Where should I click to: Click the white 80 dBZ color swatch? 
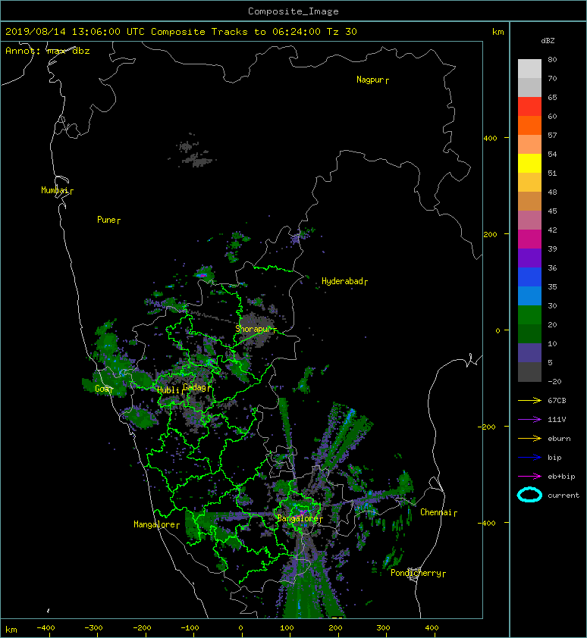click(x=529, y=69)
